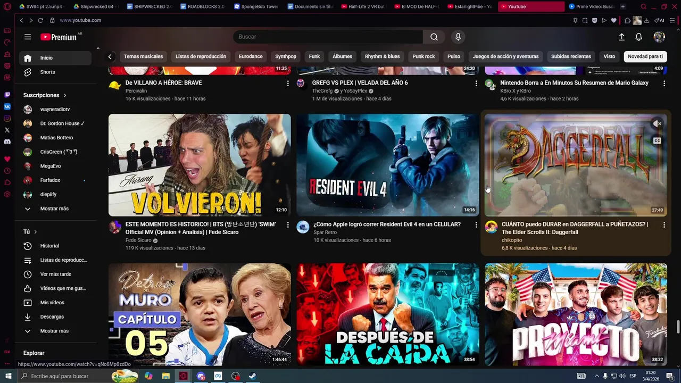Open TheGrefg channel link

click(323, 91)
